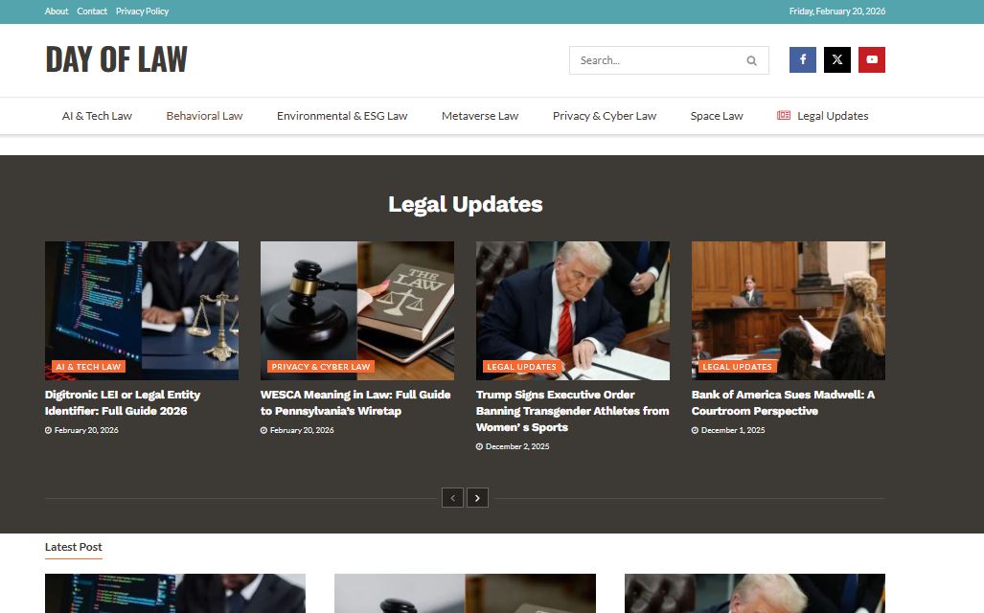
Task: Go to Environmental & ESG Law section
Action: pyautogui.click(x=342, y=116)
